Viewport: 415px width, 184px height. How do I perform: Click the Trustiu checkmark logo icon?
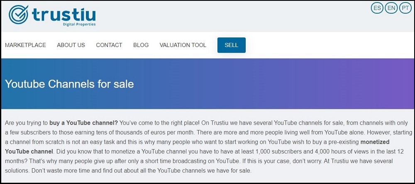pos(19,14)
